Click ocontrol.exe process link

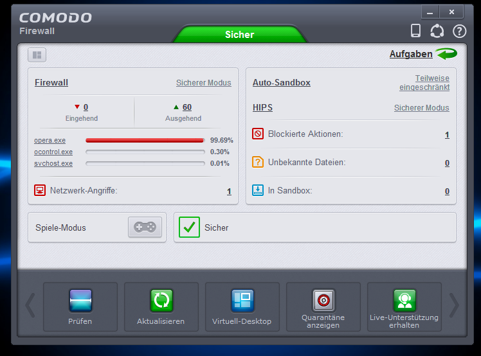click(x=53, y=152)
